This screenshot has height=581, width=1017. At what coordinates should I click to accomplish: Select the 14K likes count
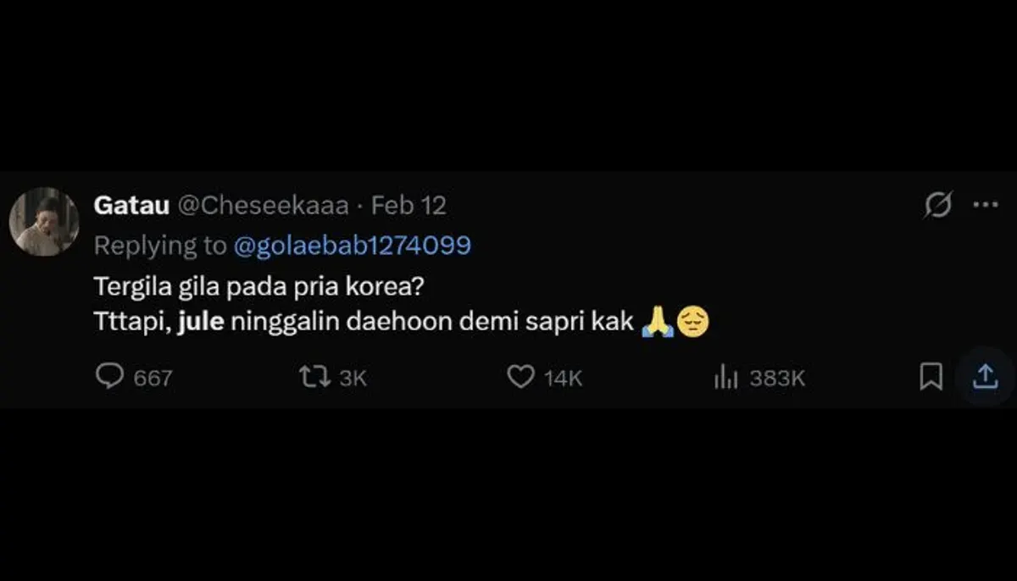[x=563, y=378]
